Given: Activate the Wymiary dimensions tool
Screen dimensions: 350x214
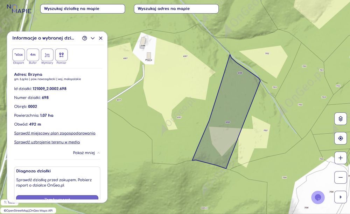Looking at the screenshot, I should pyautogui.click(x=47, y=55).
